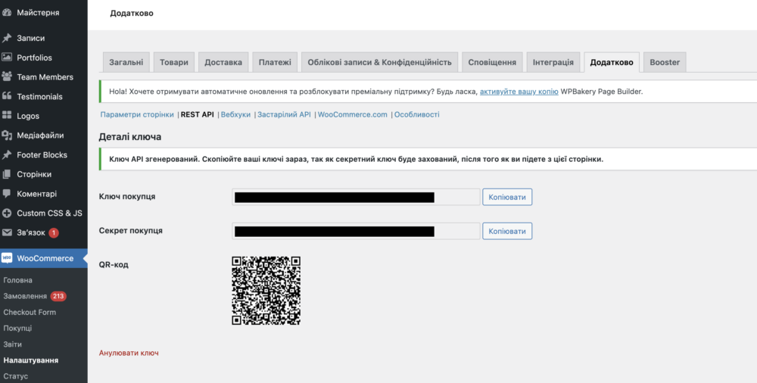
Task: Click the Сторінки pages icon
Action: 7,174
